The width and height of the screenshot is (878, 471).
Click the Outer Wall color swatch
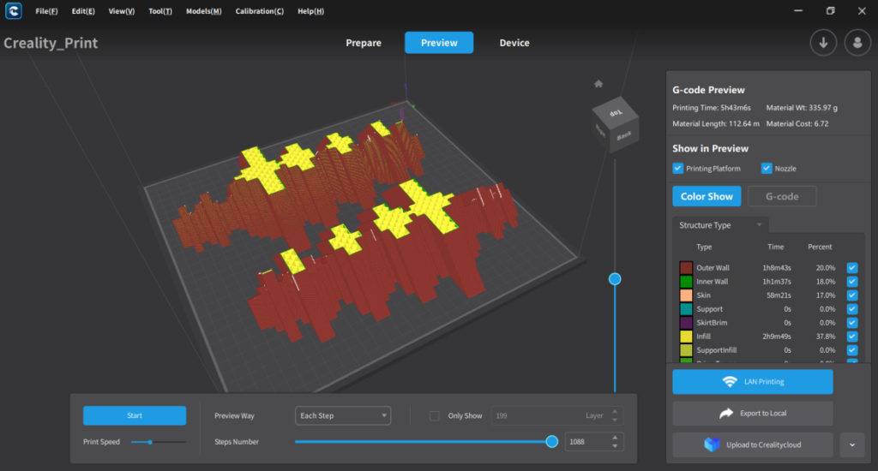[686, 268]
